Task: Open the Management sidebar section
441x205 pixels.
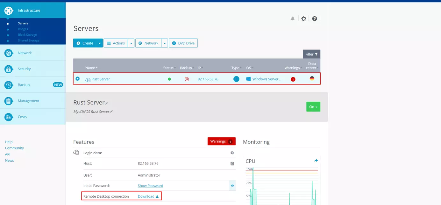Action: (33, 101)
